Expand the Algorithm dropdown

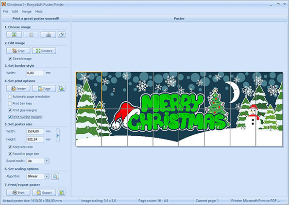pyautogui.click(x=47, y=176)
